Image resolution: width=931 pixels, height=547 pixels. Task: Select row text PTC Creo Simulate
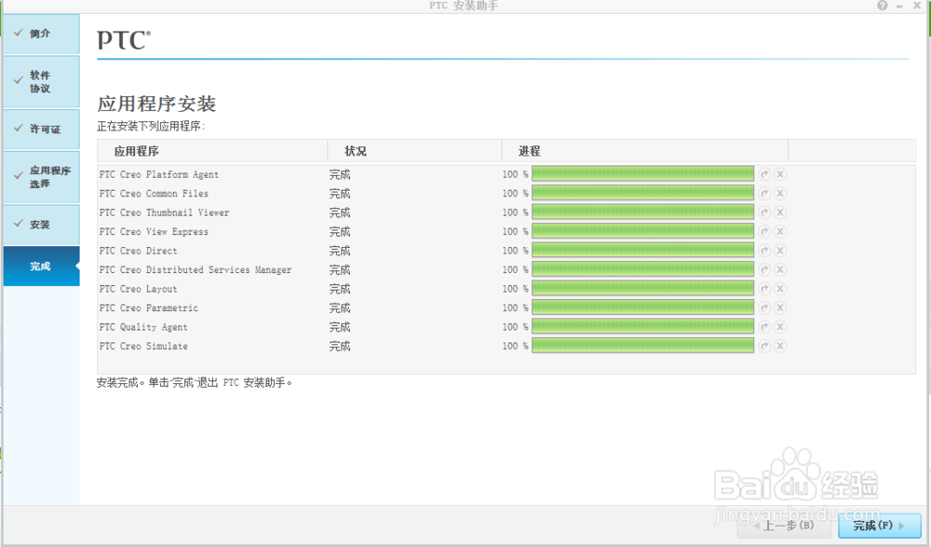click(143, 346)
